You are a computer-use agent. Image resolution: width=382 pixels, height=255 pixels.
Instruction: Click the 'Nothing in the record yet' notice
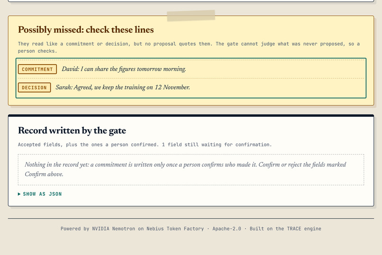click(191, 170)
